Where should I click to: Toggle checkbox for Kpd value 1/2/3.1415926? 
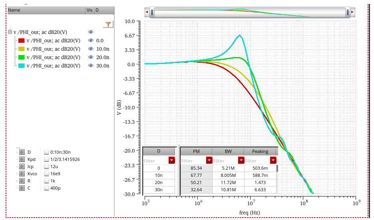pos(46,159)
